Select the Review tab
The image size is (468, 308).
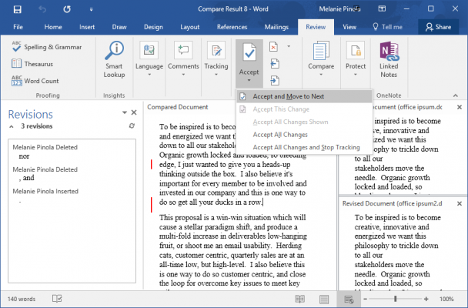tap(316, 27)
